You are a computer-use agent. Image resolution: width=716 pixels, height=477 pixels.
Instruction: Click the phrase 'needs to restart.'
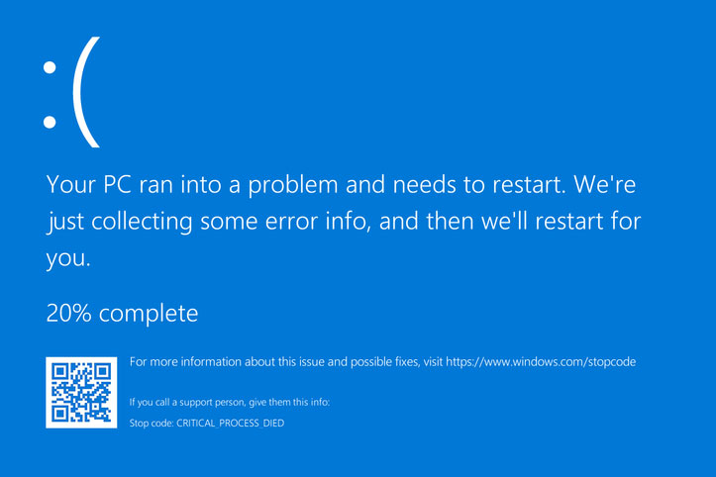(479, 184)
